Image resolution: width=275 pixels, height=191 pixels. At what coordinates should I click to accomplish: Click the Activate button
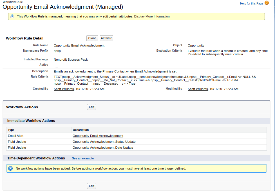pos(106,38)
